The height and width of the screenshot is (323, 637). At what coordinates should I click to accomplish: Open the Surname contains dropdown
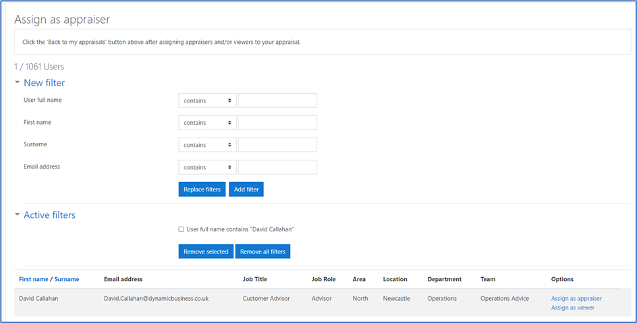tap(207, 145)
